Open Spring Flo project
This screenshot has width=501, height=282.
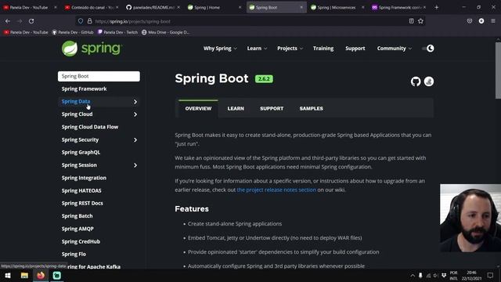pos(74,254)
